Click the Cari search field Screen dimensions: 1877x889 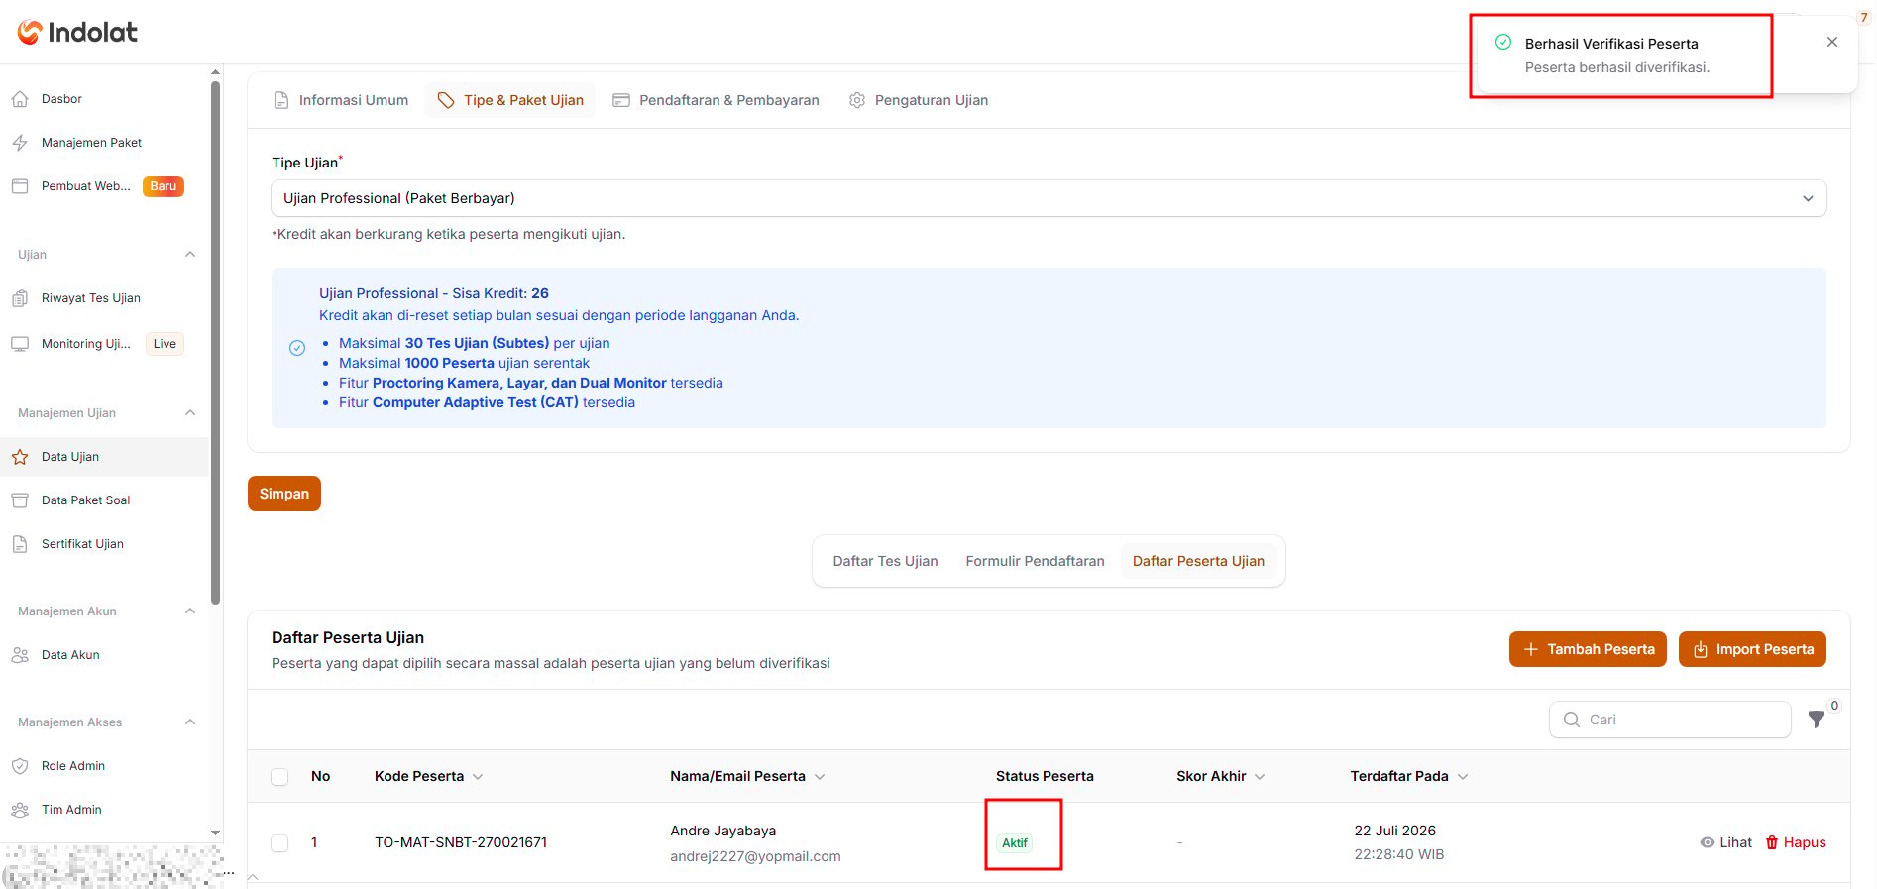(x=1670, y=720)
